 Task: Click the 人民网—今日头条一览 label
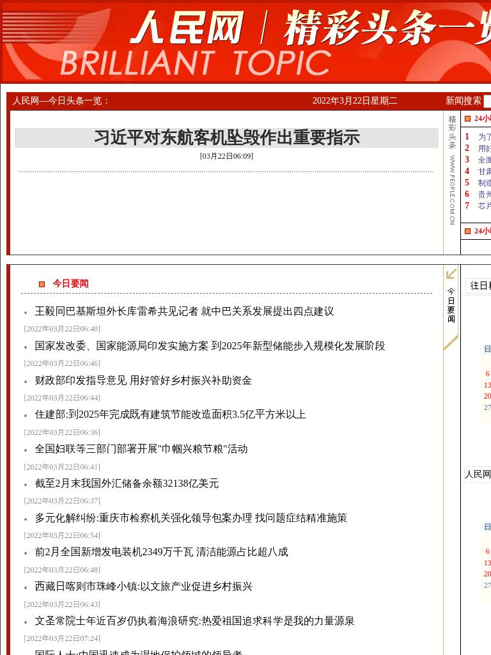coord(61,100)
